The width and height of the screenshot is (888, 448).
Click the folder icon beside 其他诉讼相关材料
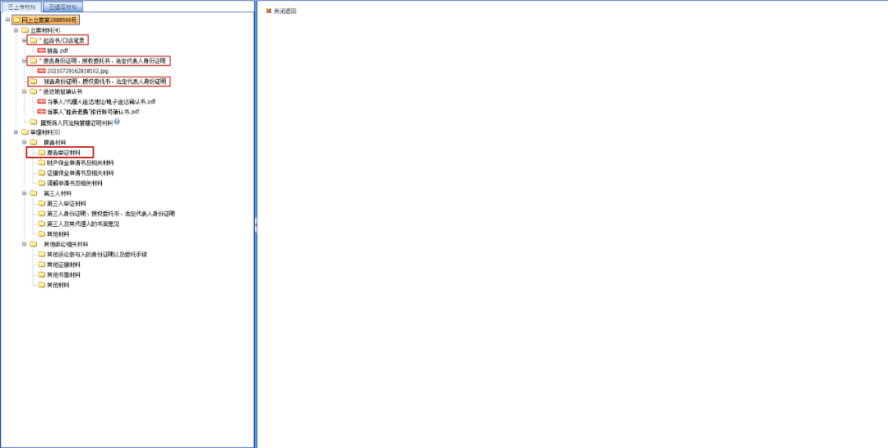pos(34,244)
